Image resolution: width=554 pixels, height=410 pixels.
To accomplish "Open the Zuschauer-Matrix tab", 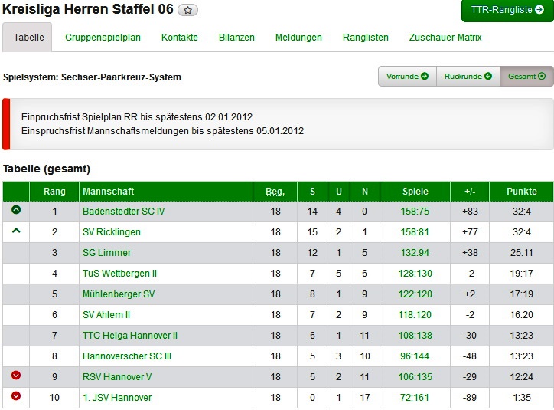I will [445, 38].
